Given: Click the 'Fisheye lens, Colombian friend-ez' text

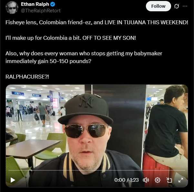Looking at the screenshot, I should coord(49,22).
